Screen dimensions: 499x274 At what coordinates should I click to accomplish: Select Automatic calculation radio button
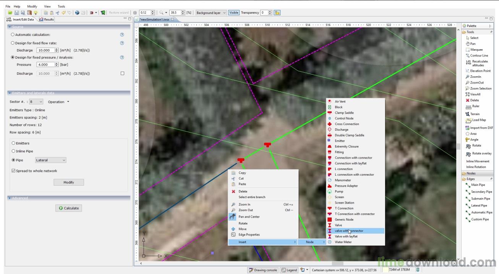coord(13,35)
